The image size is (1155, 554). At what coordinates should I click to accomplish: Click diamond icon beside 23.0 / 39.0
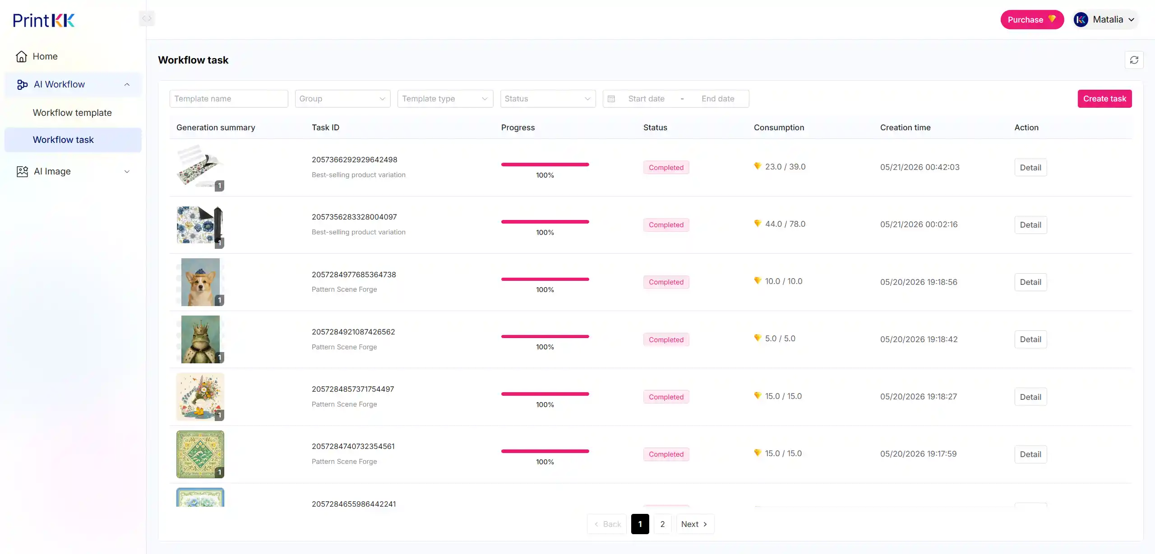(x=758, y=166)
